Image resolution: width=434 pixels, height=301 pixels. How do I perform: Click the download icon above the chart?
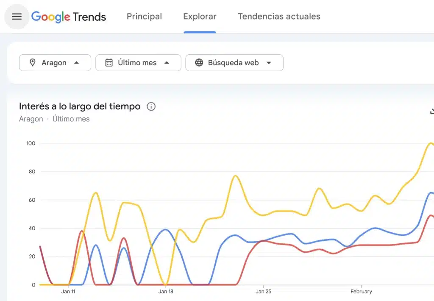431,111
